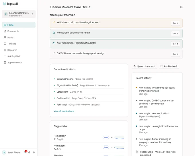The height and width of the screenshot is (156, 195).
Task: Click the Timeline clock icon
Action: coord(5,44)
